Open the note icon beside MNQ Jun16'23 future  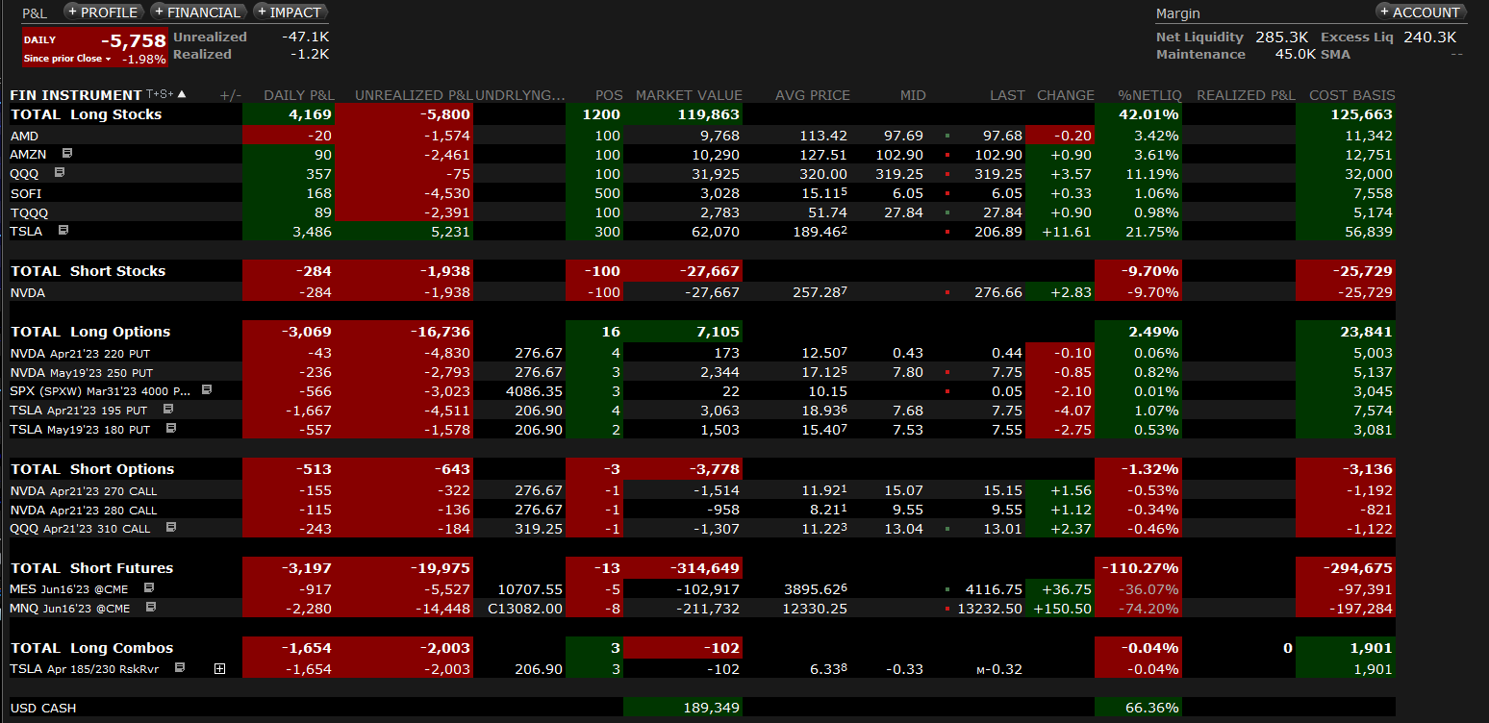150,608
